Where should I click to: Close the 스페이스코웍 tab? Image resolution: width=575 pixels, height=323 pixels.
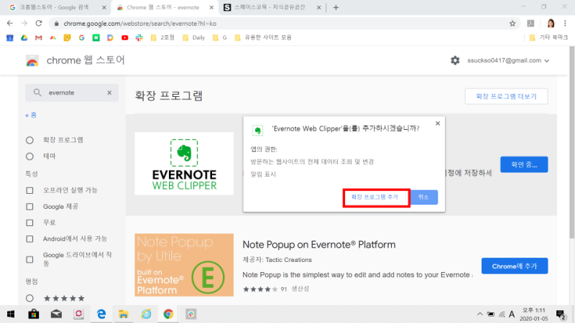[318, 7]
